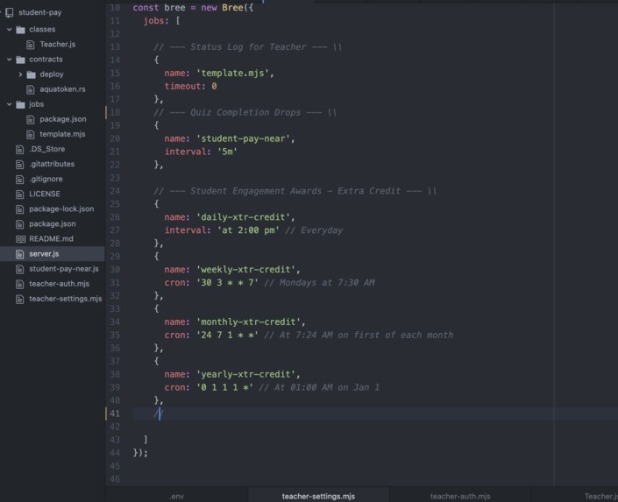
Task: Click the server.js file icon
Action: (x=19, y=254)
